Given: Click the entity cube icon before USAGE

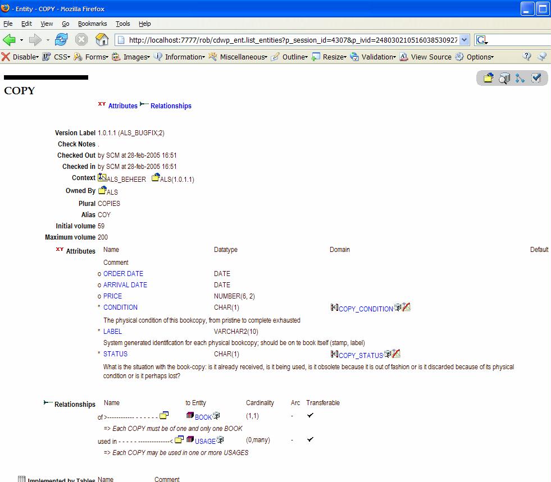Looking at the screenshot, I should 190,439.
